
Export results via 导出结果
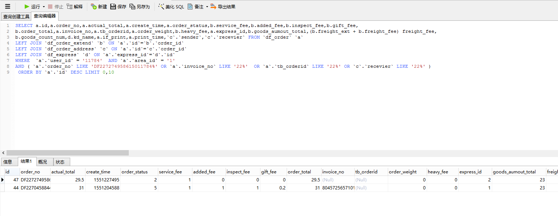(x=223, y=7)
